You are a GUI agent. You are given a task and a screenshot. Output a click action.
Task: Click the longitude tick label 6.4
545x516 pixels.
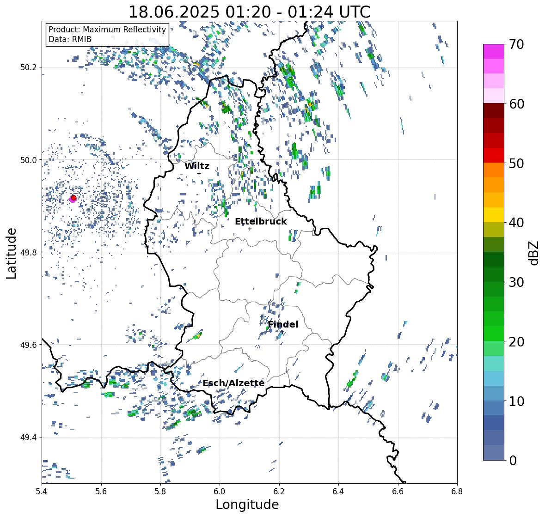(338, 492)
